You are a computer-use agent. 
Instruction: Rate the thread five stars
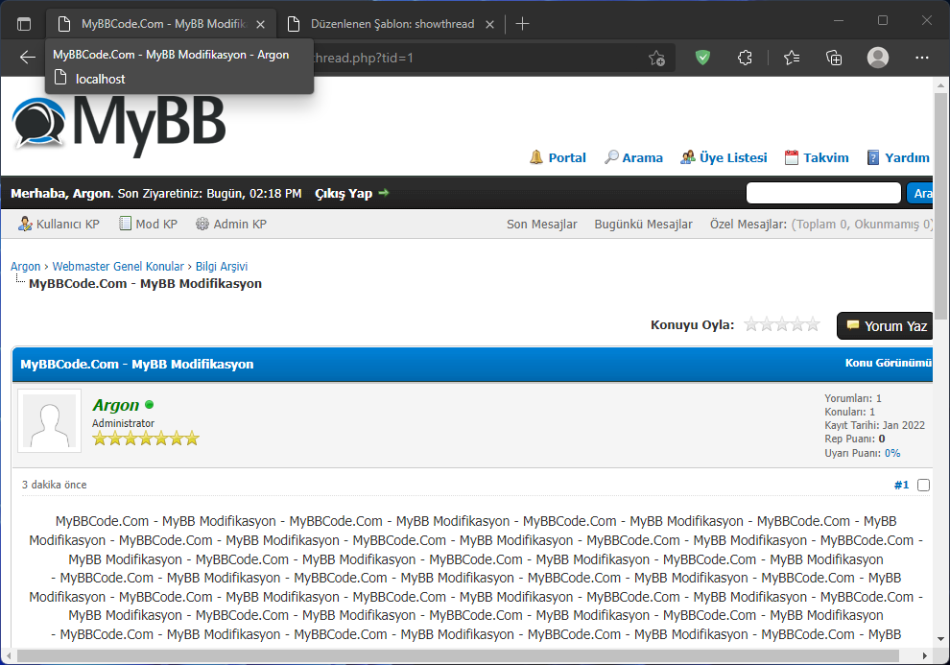[813, 324]
